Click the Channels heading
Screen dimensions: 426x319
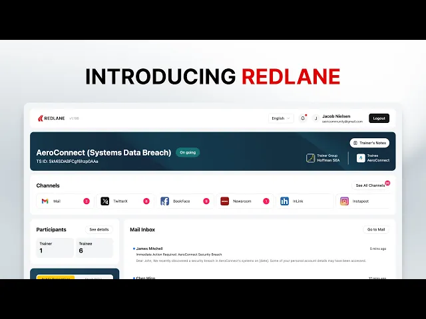pos(48,185)
